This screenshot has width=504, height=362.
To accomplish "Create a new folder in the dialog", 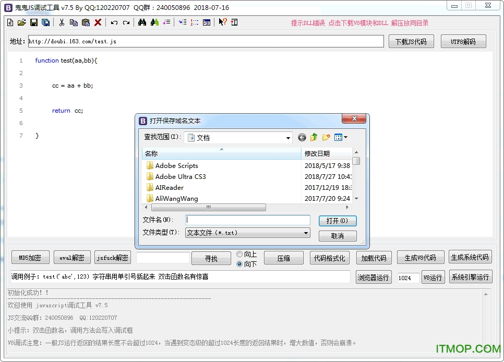I will point(326,138).
